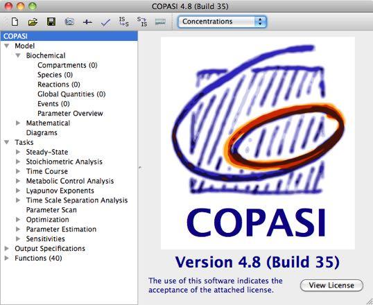Image resolution: width=373 pixels, height=305 pixels.
Task: Click the capture image camera icon
Action: (69, 22)
